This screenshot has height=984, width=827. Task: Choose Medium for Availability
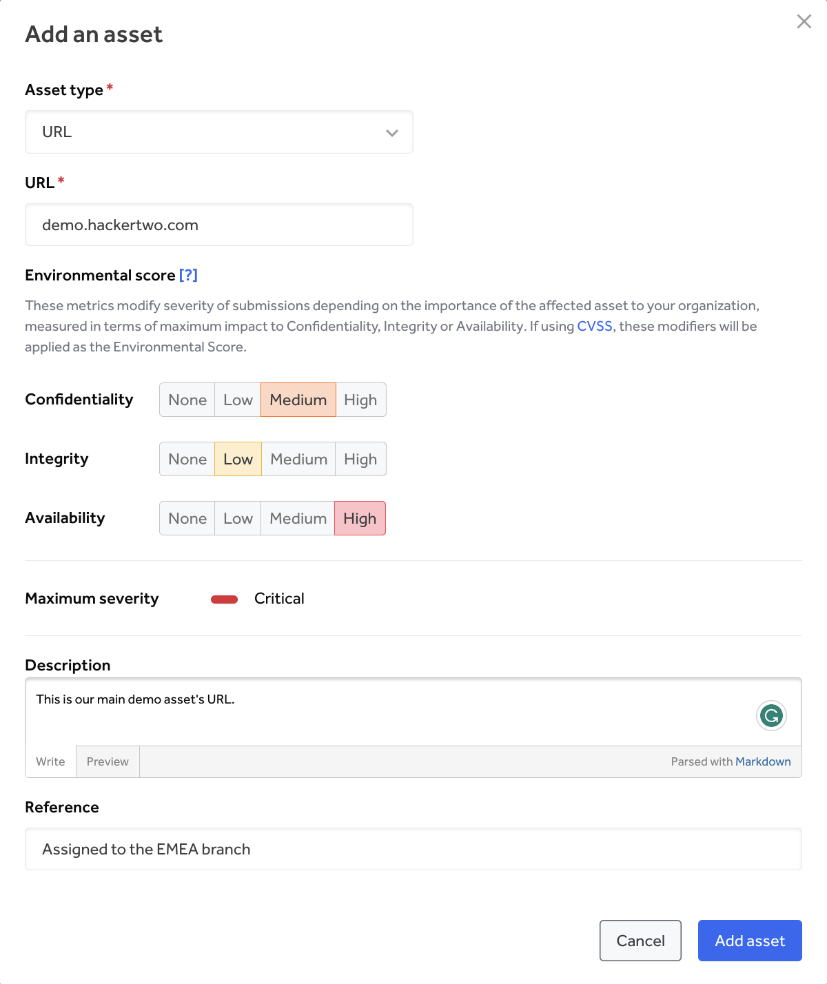(298, 519)
